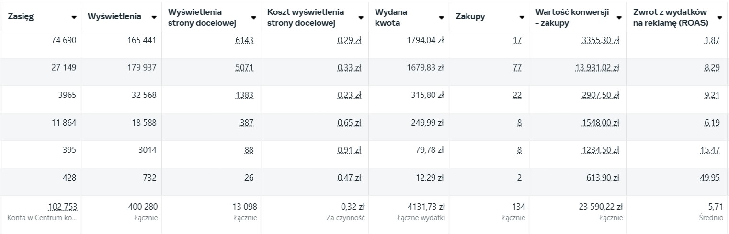The height and width of the screenshot is (234, 729).
Task: Sort by Zakupy column header
Action: 470,17
